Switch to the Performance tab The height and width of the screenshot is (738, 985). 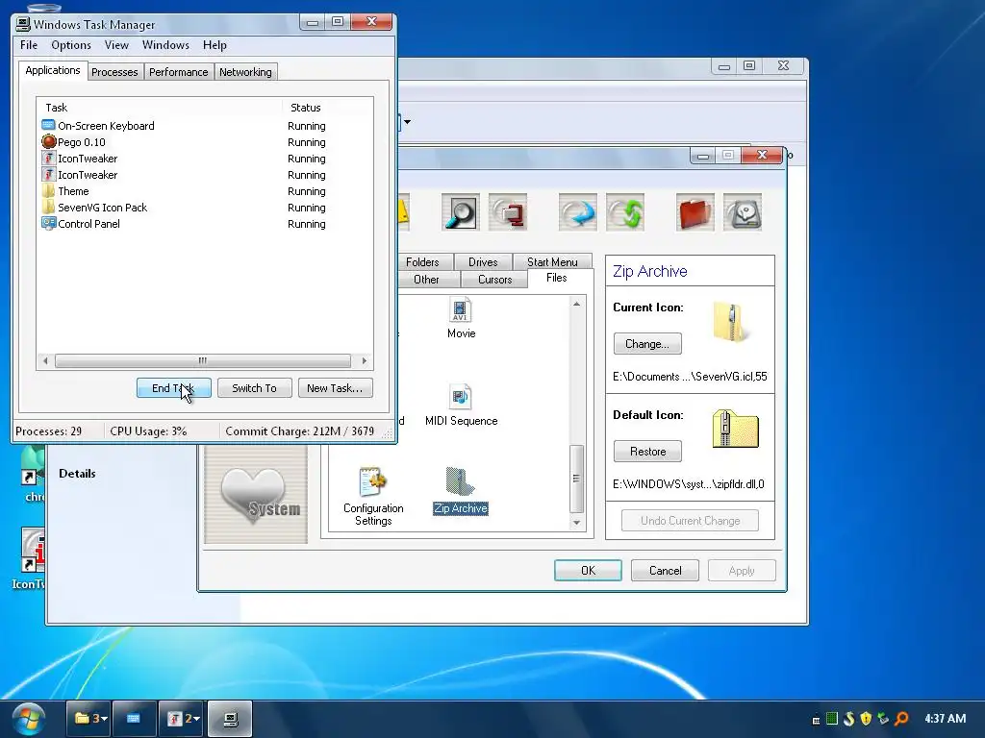coord(178,72)
